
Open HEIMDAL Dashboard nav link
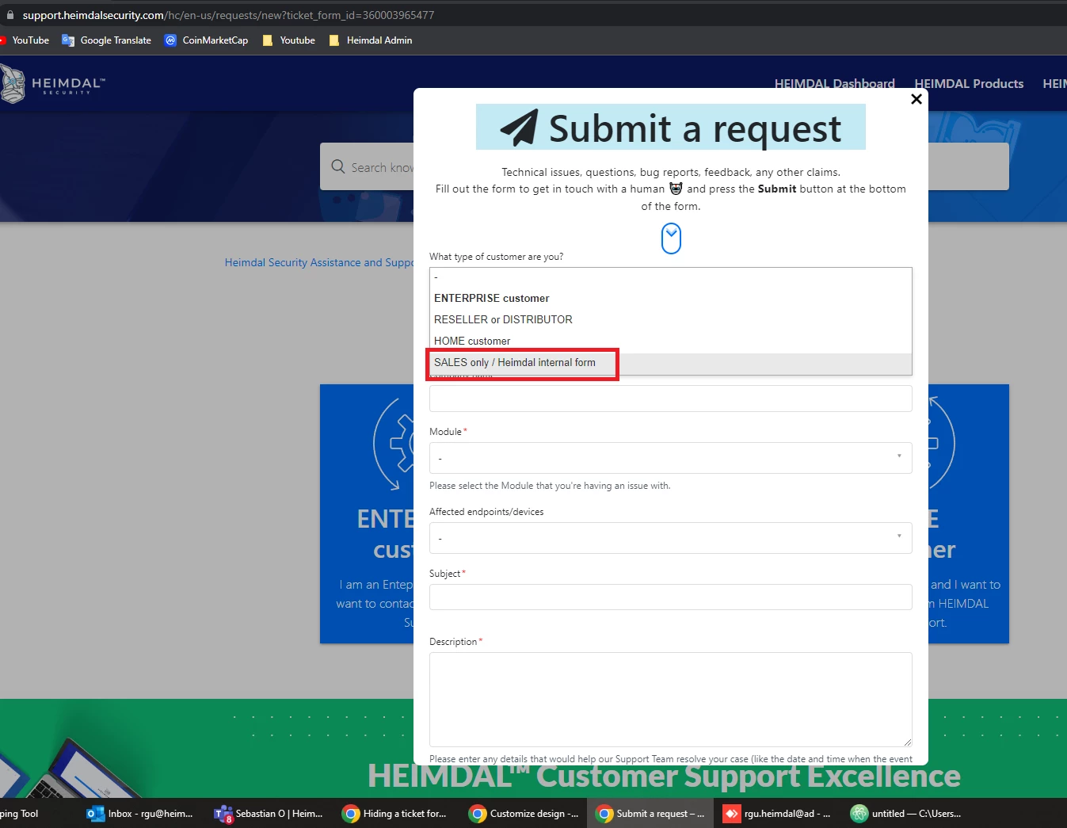click(834, 83)
